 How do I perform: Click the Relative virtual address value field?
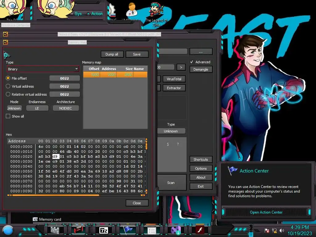tap(64, 94)
